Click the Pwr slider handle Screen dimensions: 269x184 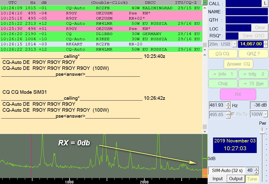[x=263, y=132]
